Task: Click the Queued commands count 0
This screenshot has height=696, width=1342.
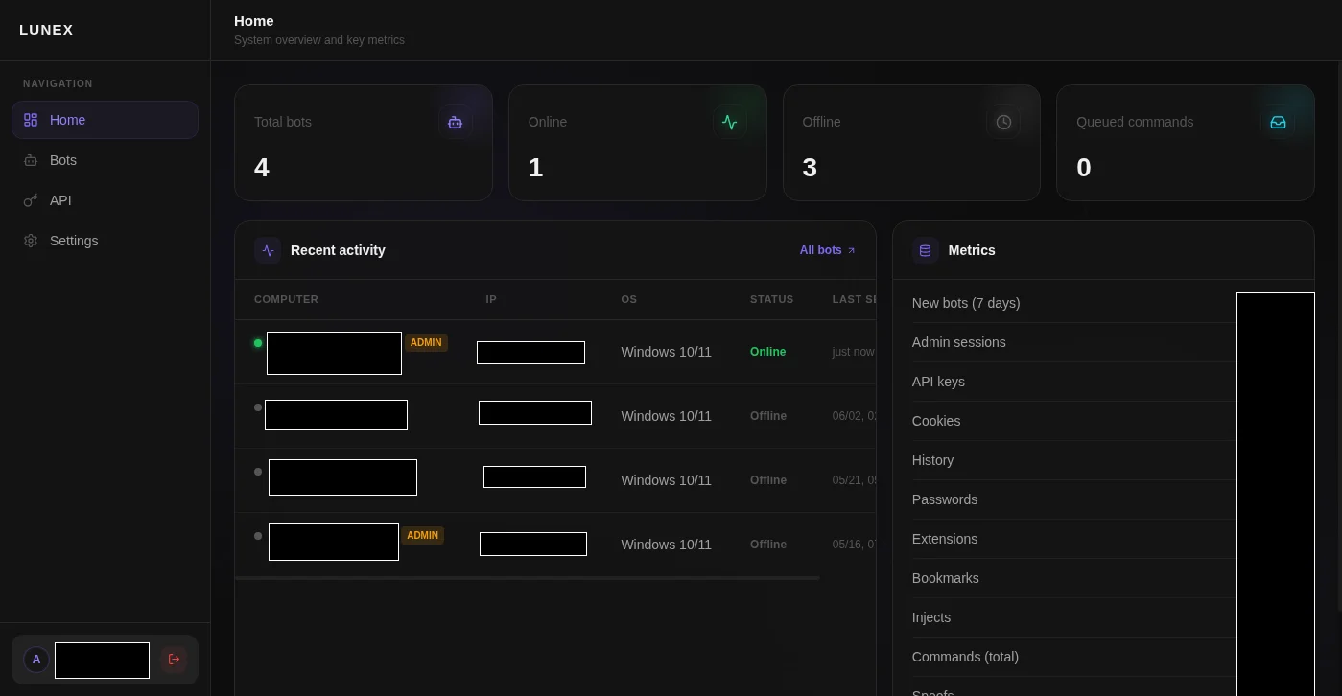Action: click(x=1084, y=168)
